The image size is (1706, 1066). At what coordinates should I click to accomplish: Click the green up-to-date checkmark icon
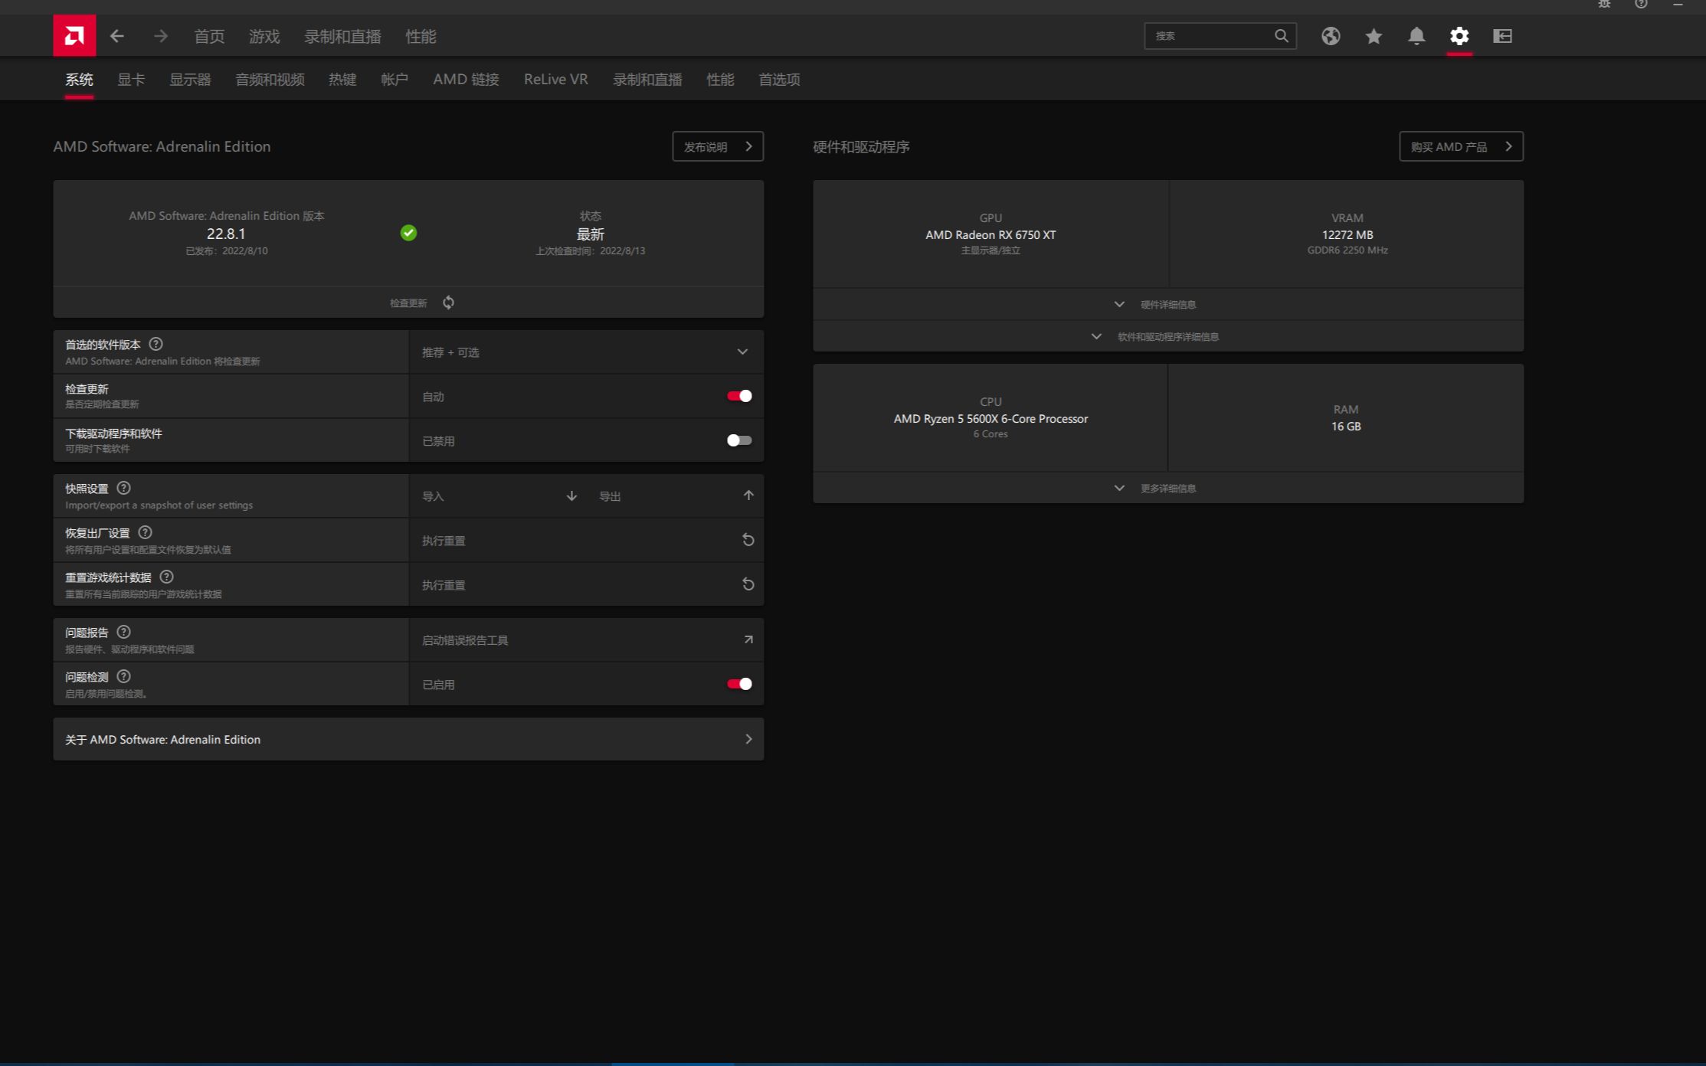[x=408, y=233]
